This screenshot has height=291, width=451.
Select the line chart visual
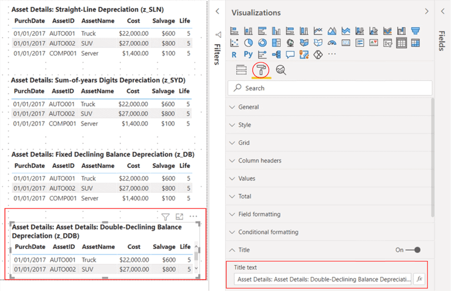(x=318, y=31)
